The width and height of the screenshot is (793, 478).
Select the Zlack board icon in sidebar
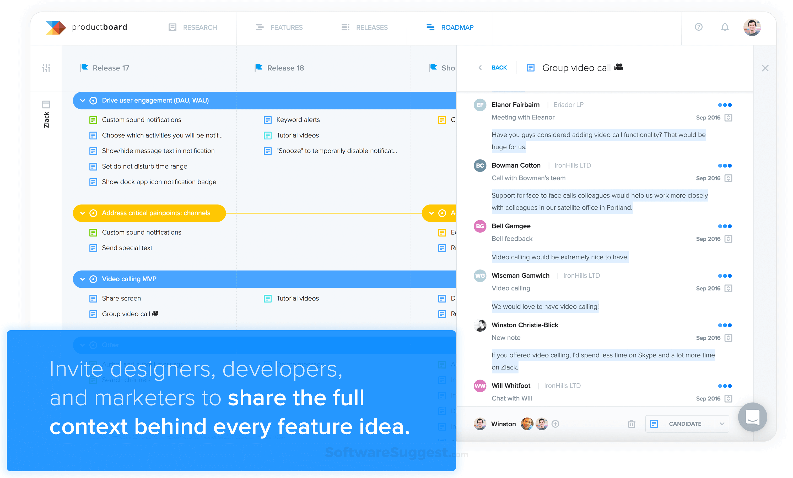(46, 103)
